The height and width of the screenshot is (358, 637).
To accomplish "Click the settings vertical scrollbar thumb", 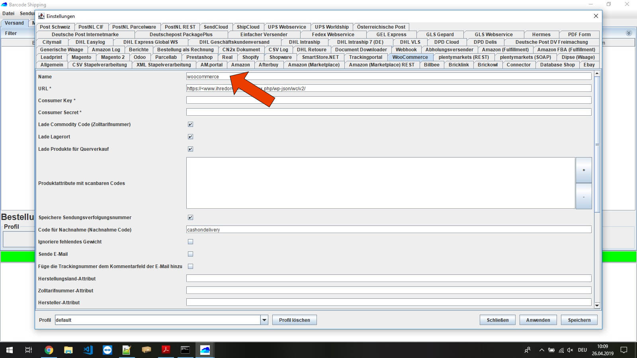I will click(x=597, y=144).
